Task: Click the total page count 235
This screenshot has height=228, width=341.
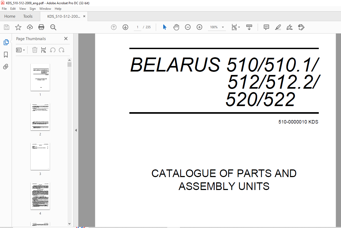Action: (x=148, y=27)
